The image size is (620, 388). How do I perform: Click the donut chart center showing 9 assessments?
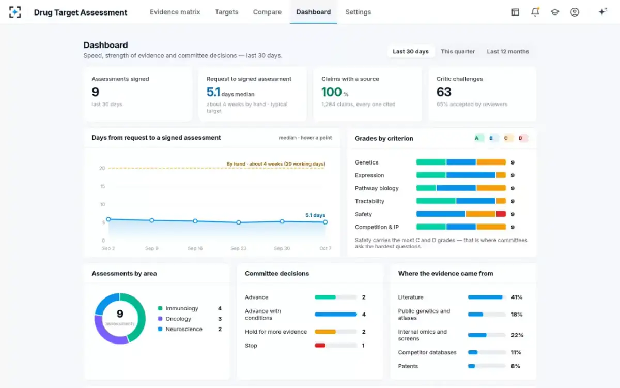[120, 317]
